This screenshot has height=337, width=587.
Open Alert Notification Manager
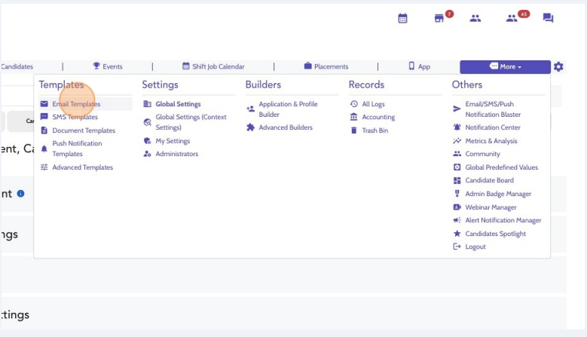(503, 220)
